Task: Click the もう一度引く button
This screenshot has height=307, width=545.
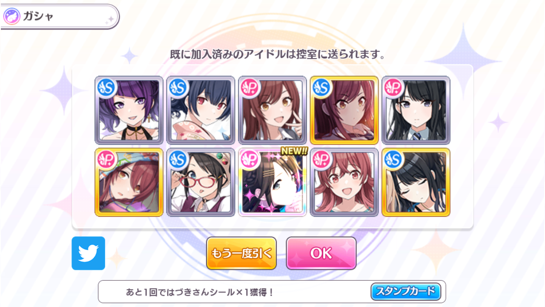Action: click(241, 253)
